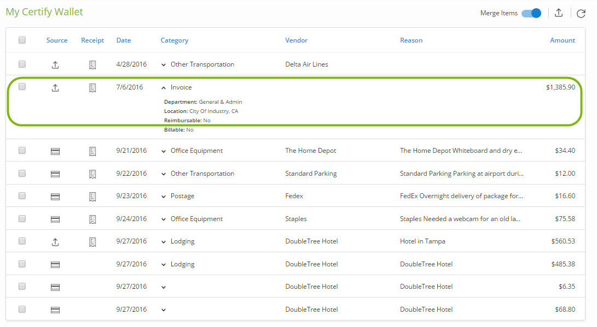The width and height of the screenshot is (597, 327).
Task: Click the Standard Parking vendor cell
Action: (311, 173)
